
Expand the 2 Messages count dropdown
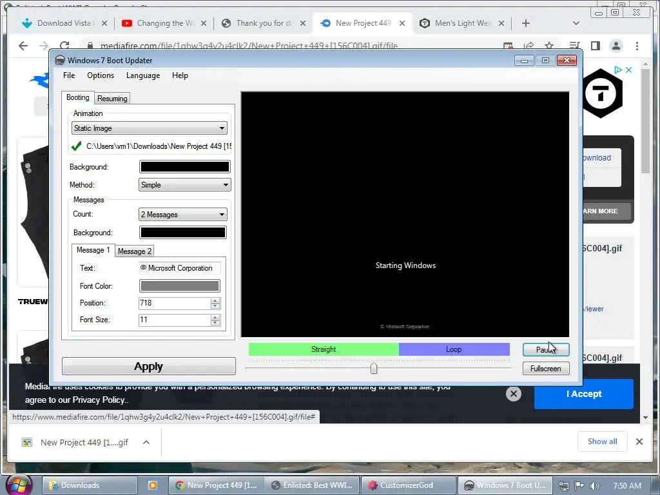pos(182,214)
